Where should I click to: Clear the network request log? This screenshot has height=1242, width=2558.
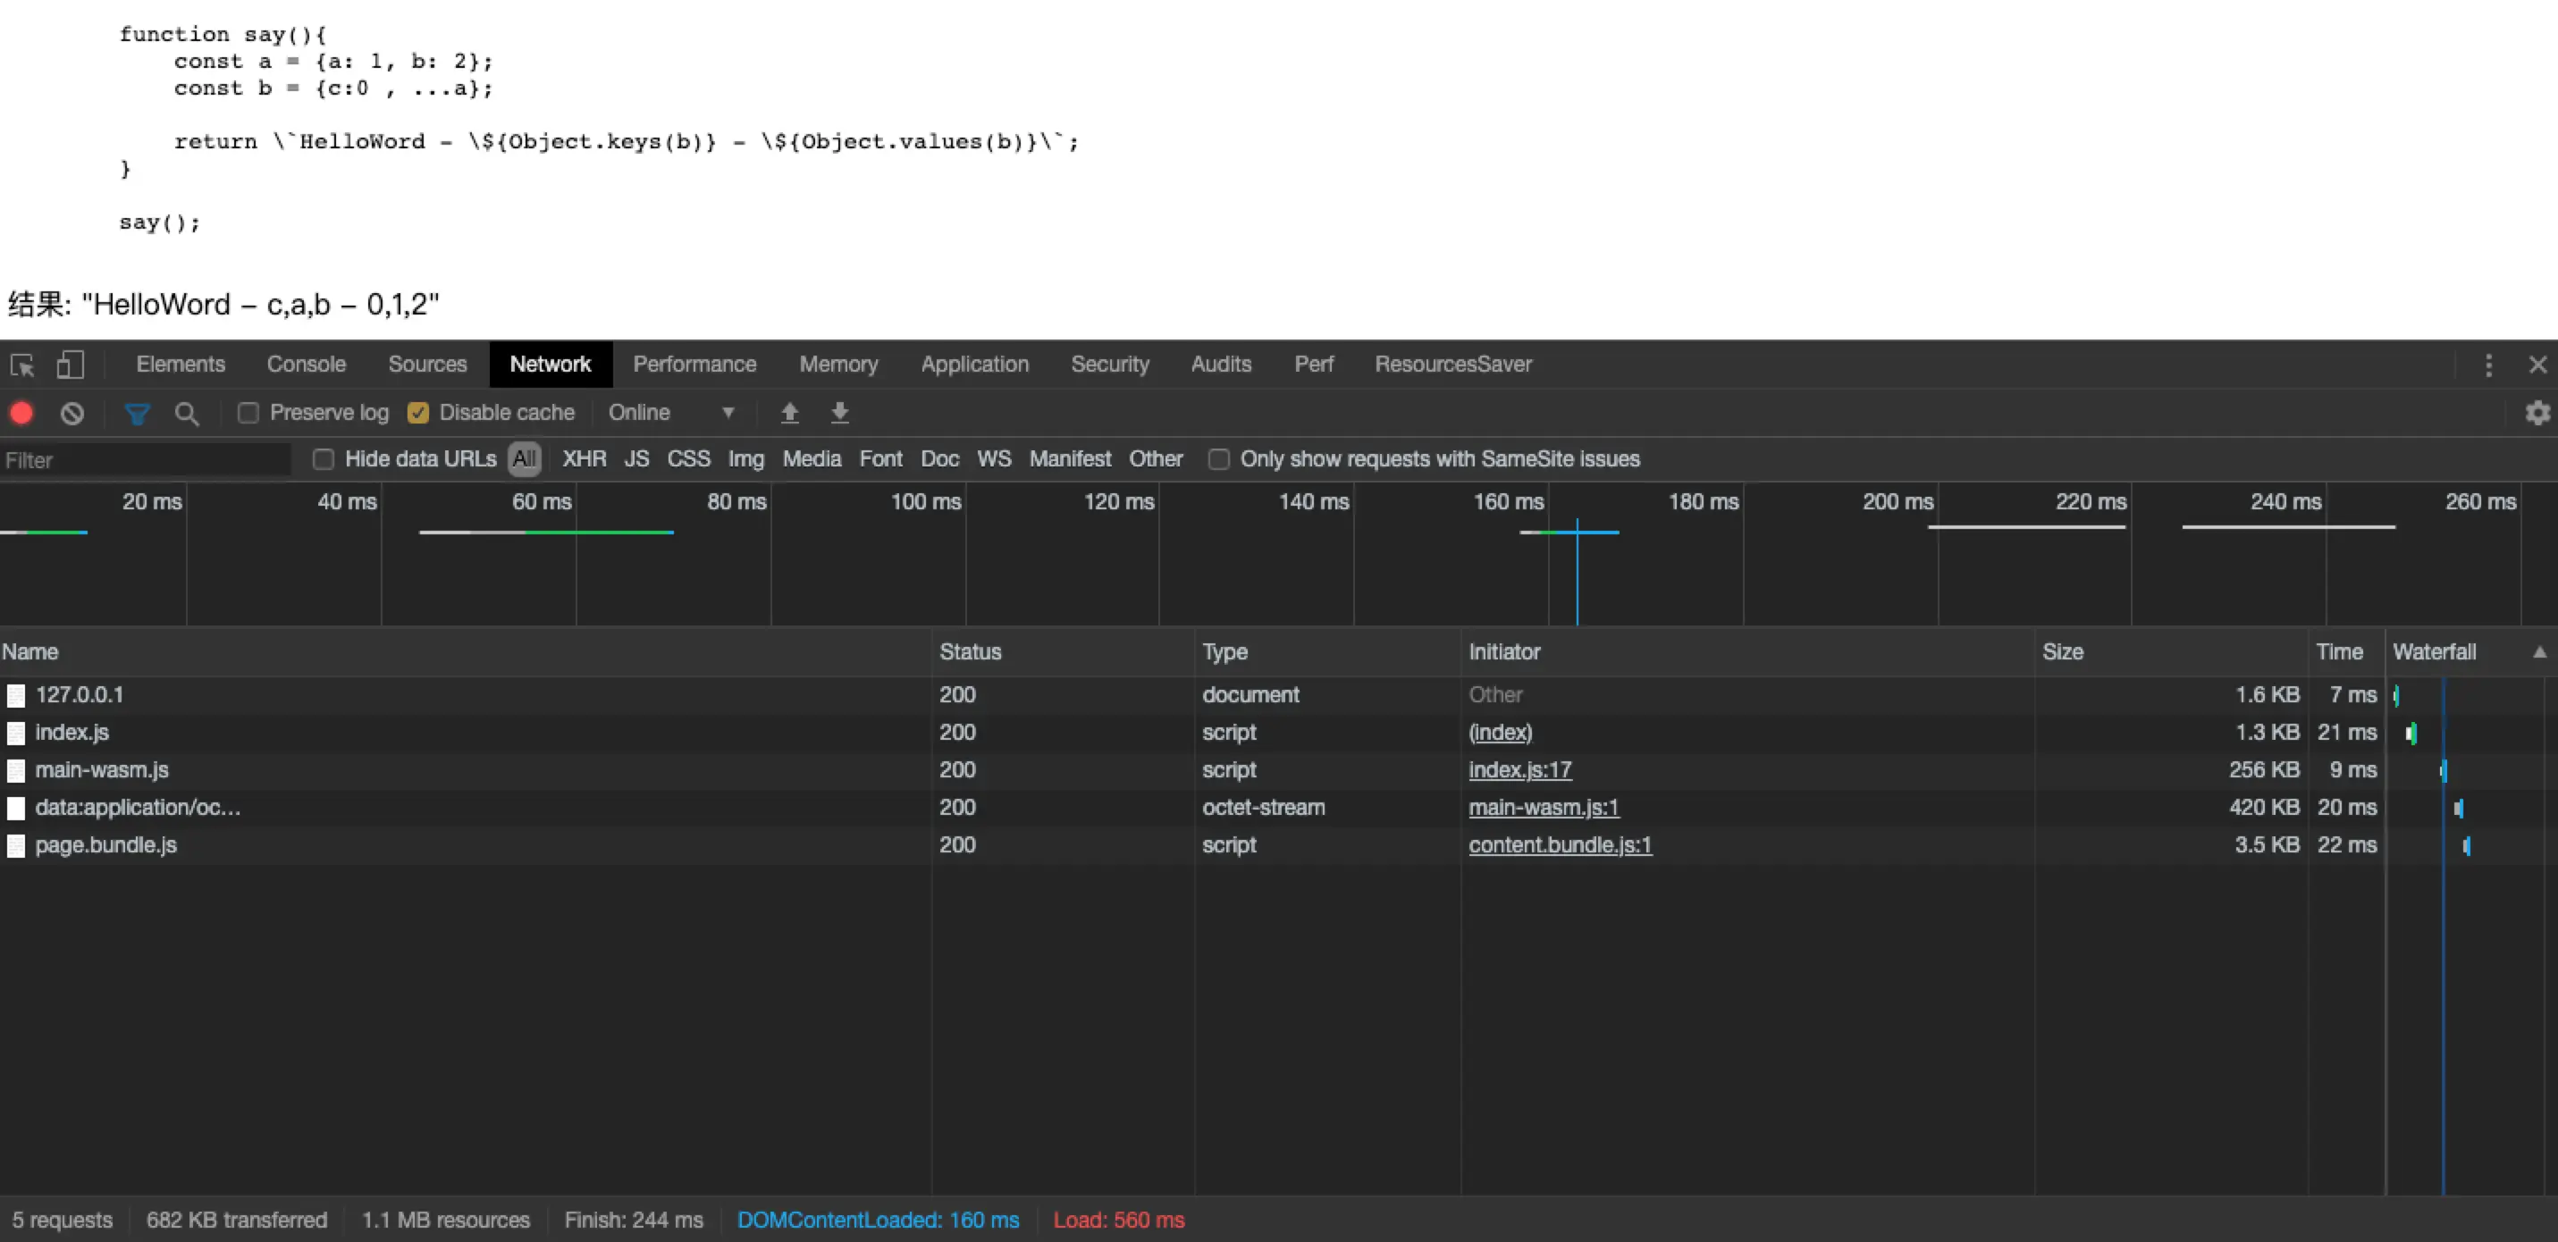(71, 413)
